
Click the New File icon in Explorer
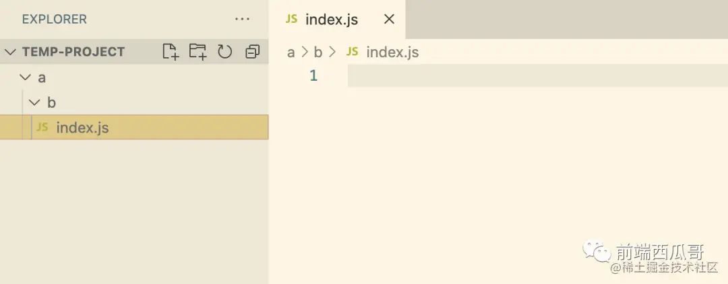point(171,51)
